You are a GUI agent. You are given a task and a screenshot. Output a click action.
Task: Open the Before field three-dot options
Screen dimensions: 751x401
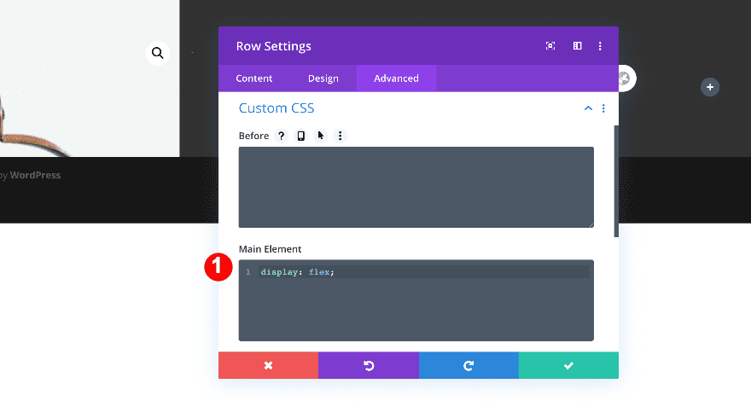click(341, 136)
